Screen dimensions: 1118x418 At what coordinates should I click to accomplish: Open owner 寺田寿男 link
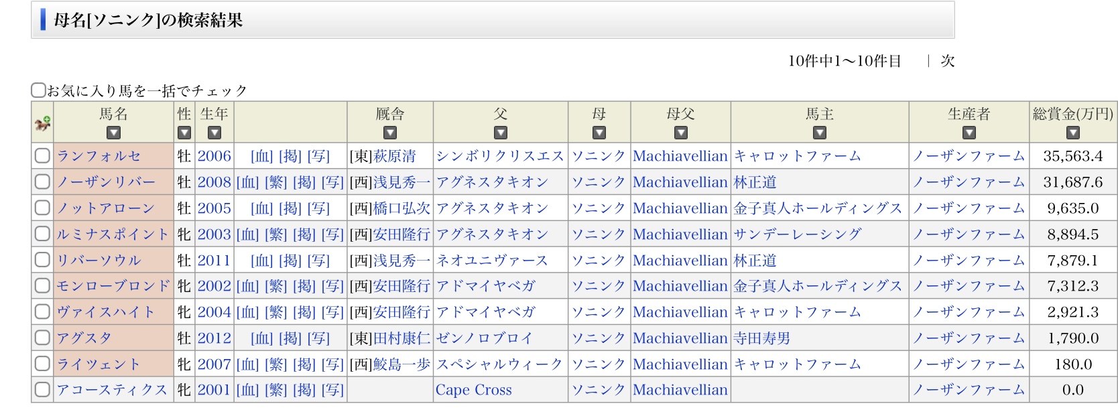coord(762,338)
